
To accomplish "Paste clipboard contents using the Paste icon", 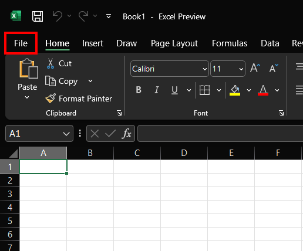I will point(29,69).
